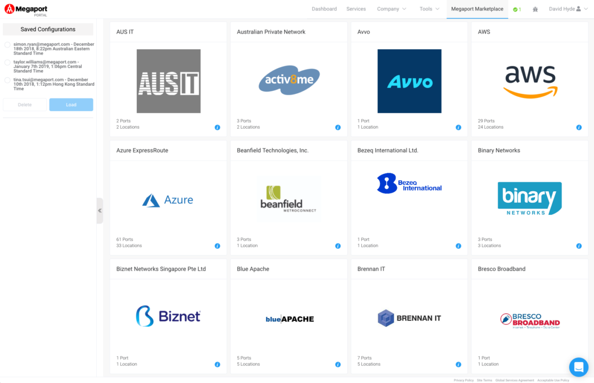Click '24 Locations' on the AWS card
The width and height of the screenshot is (594, 383).
coord(491,127)
